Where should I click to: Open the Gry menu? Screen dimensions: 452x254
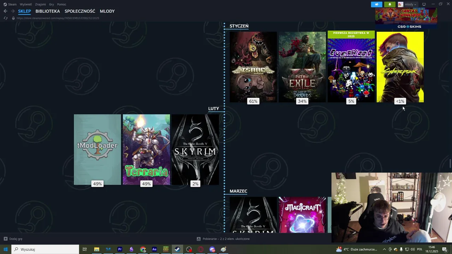click(x=52, y=4)
